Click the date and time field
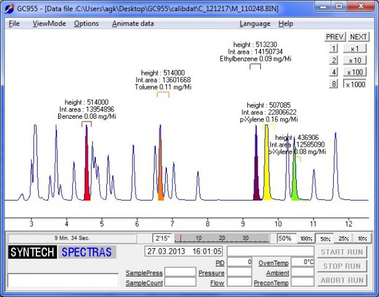Viewport: 379px width, 297px height. [184, 251]
